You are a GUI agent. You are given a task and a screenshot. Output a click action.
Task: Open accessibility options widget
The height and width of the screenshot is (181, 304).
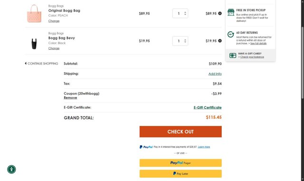(11, 169)
